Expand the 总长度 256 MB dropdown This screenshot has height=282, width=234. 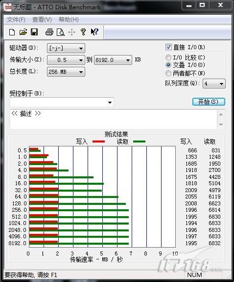click(x=66, y=72)
